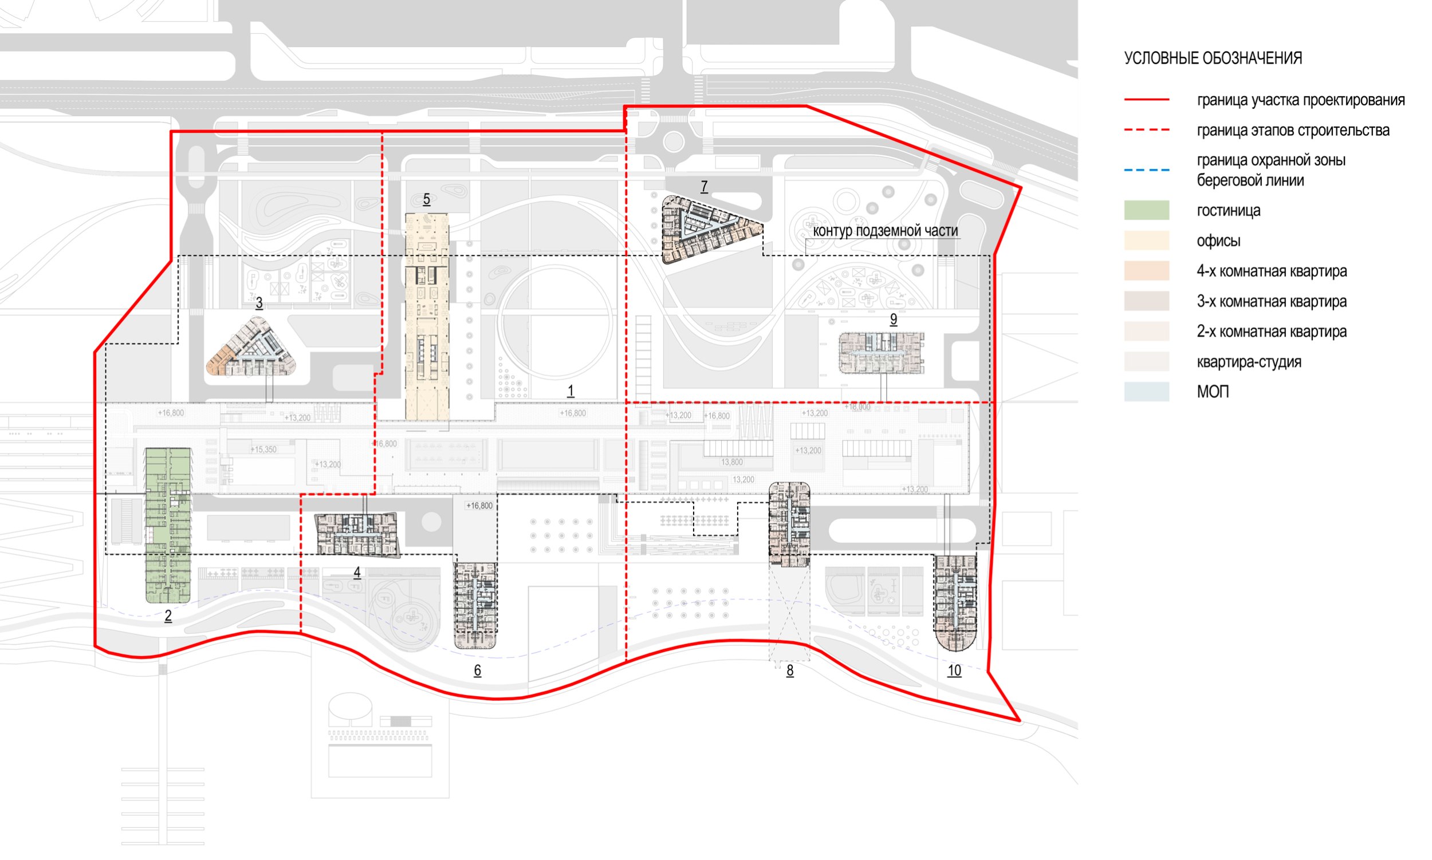Click the УСЛОВНЫЕ ОБОЗНАЧЕНИЯ legend heading
Screen dimensions: 1432x860
point(1212,58)
